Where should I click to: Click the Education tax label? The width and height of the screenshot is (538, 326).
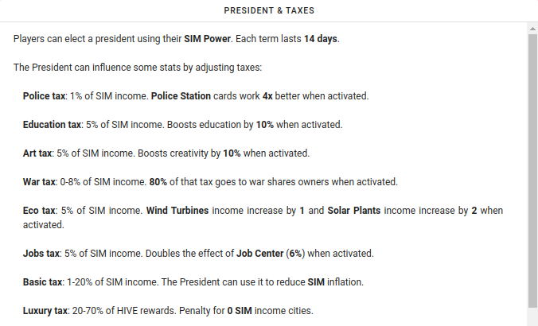pyautogui.click(x=52, y=124)
